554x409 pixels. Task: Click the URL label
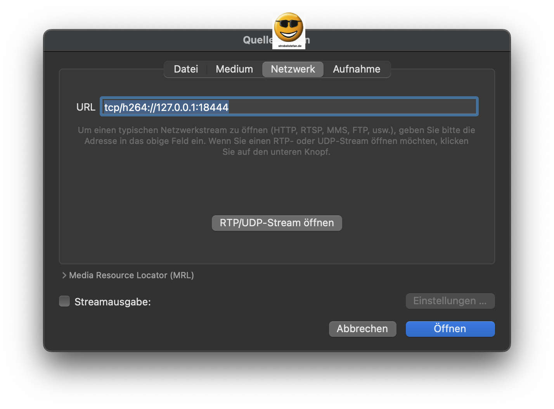pos(86,107)
